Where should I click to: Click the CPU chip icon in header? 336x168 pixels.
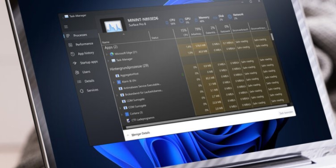(167, 22)
